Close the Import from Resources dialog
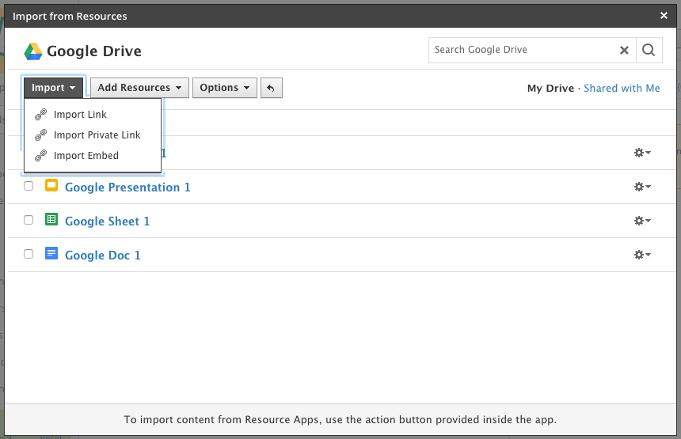Image resolution: width=681 pixels, height=439 pixels. [664, 16]
